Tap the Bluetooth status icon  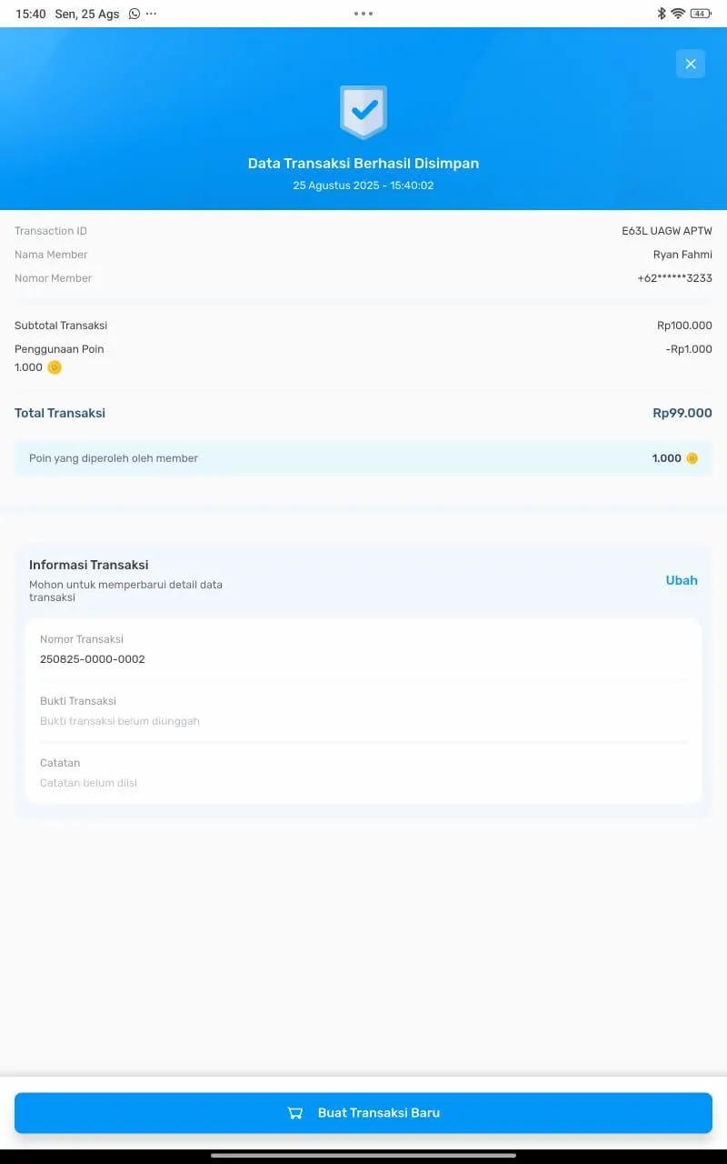pyautogui.click(x=662, y=14)
